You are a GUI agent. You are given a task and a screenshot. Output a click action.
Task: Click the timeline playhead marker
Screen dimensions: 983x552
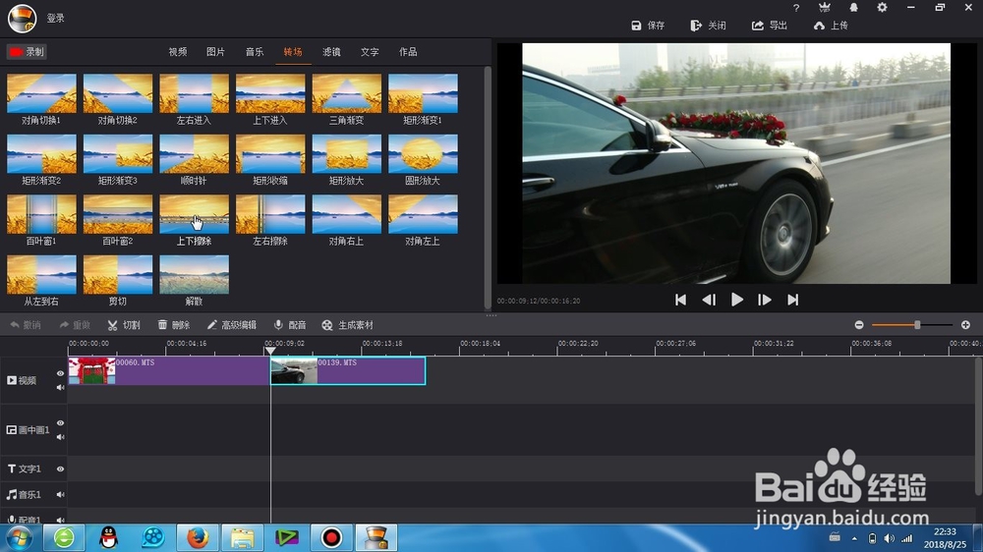pos(270,351)
